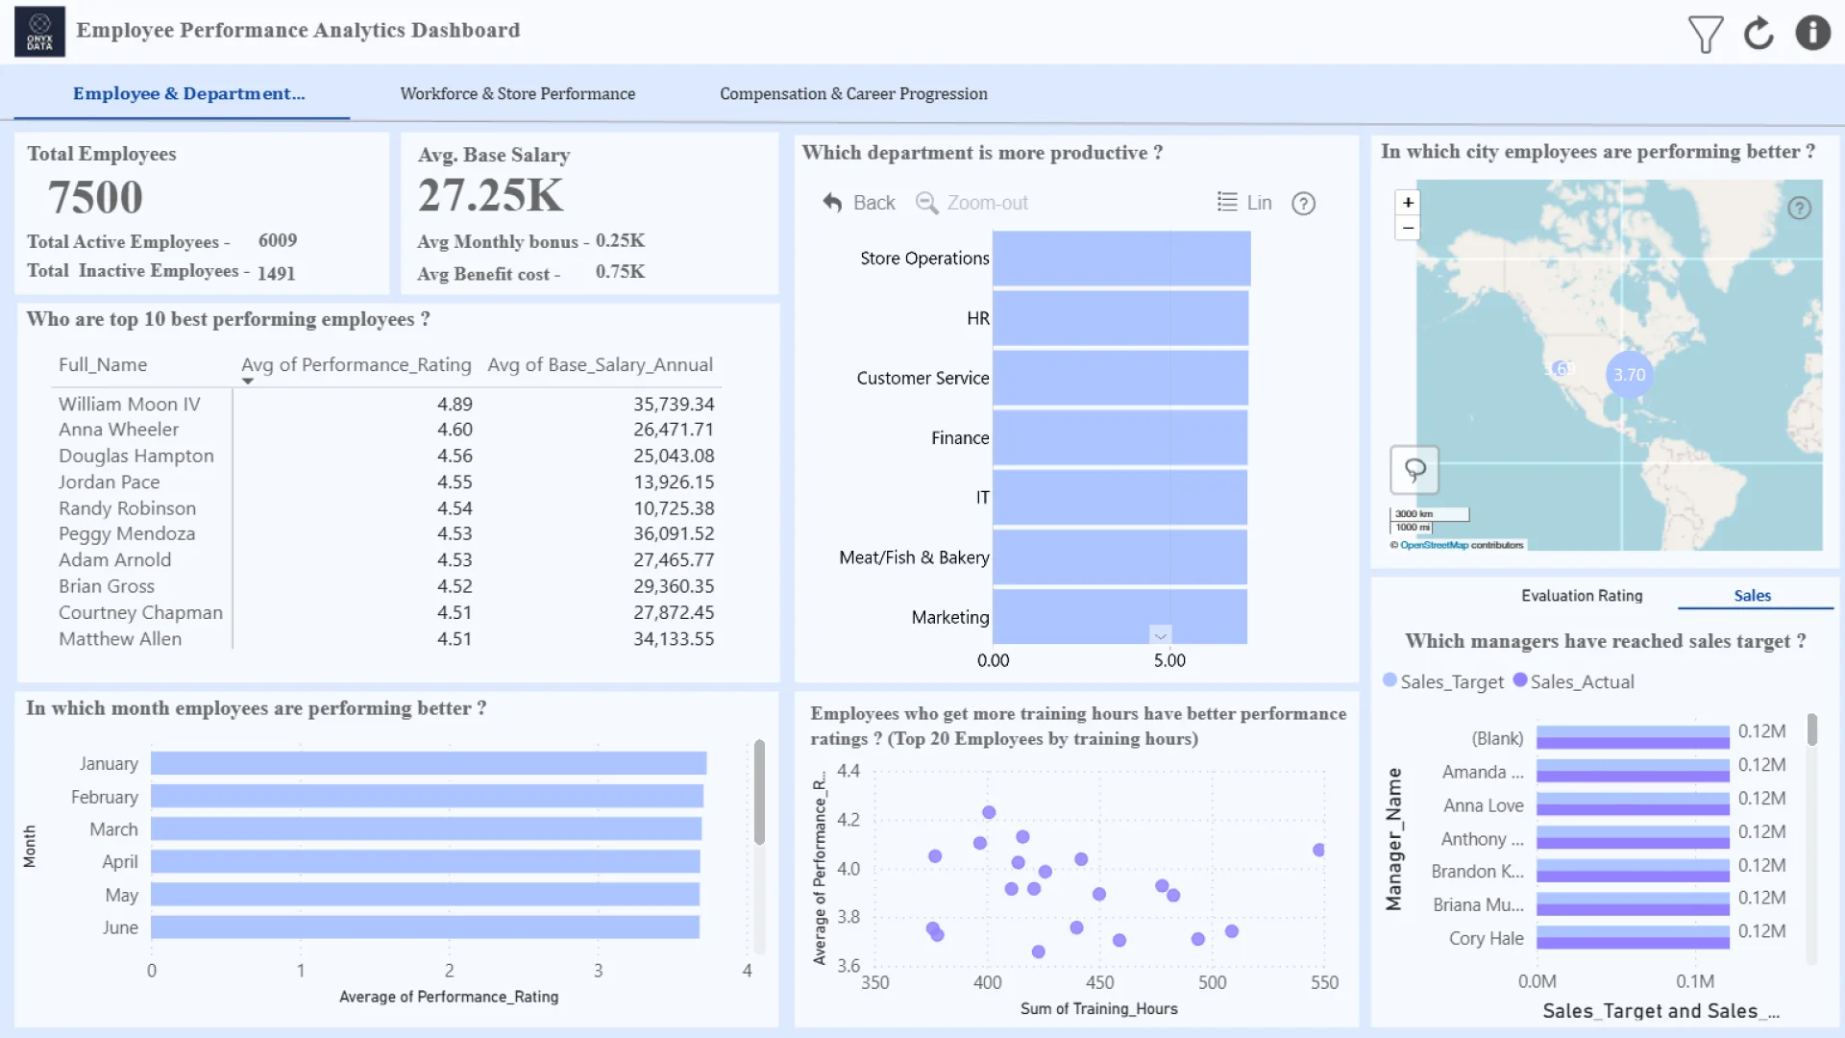Screen dimensions: 1845x1038
Task: Open the map help question icon
Action: coord(1799,208)
